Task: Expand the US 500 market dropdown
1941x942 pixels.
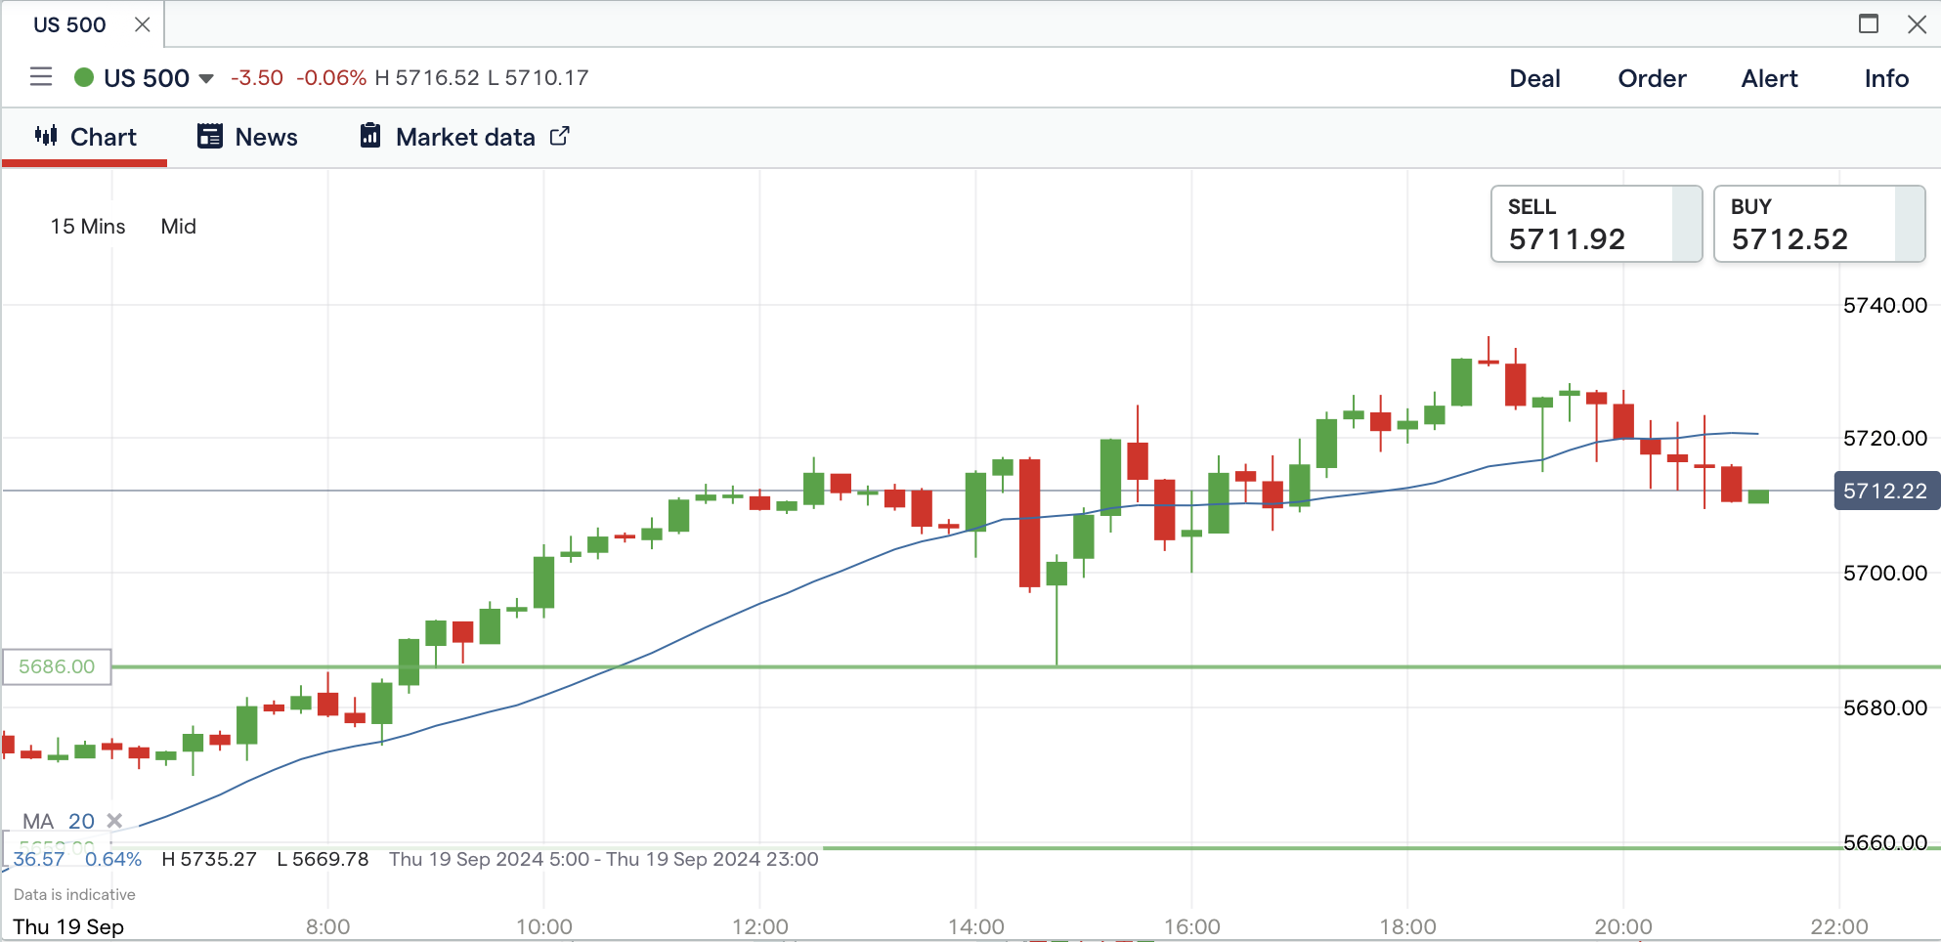Action: [206, 78]
